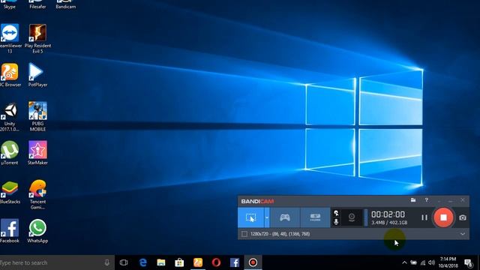This screenshot has width=480, height=270.
Task: Open Bandicam output folder icon
Action: pos(413,200)
